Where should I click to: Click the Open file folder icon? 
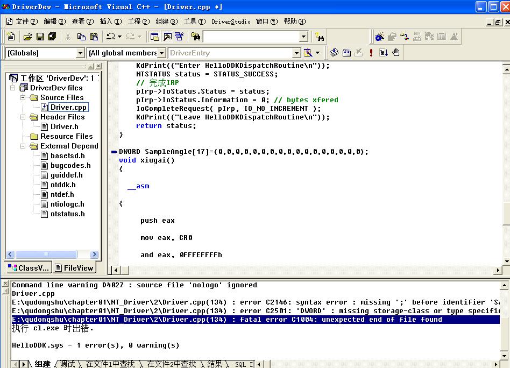27,37
